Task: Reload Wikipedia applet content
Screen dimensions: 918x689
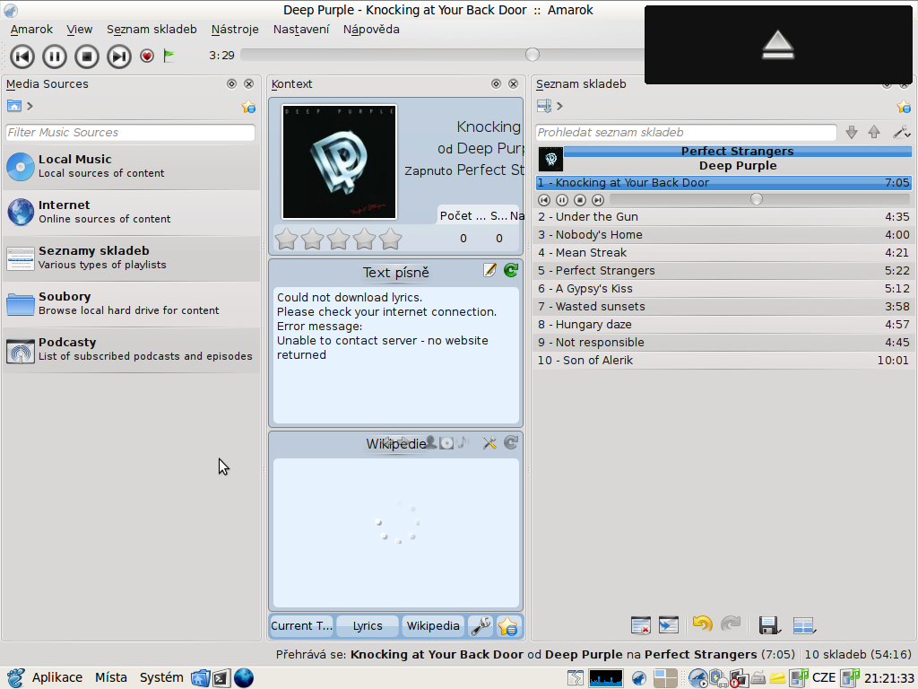Action: [x=511, y=443]
